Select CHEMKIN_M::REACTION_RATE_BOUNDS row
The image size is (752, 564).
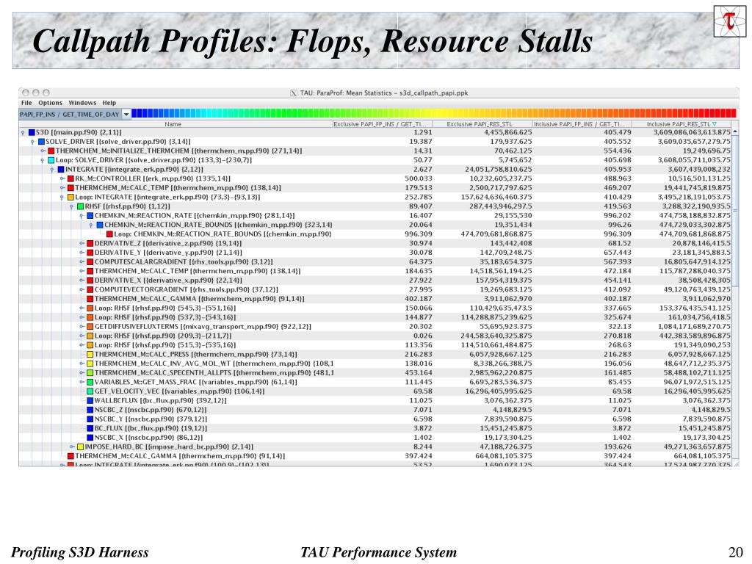(375, 225)
